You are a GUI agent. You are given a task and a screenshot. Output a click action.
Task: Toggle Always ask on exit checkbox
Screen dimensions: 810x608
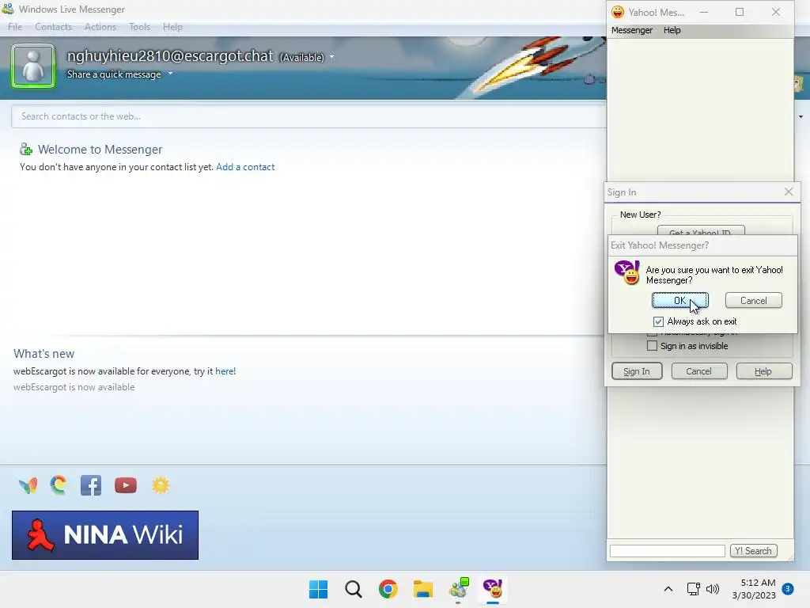(x=658, y=321)
